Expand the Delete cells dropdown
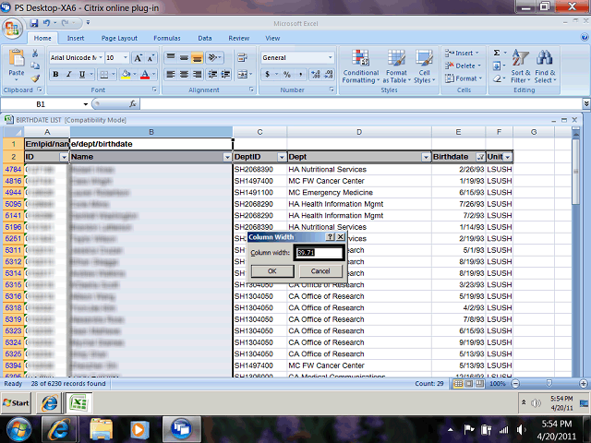This screenshot has width=591, height=443. coord(479,66)
